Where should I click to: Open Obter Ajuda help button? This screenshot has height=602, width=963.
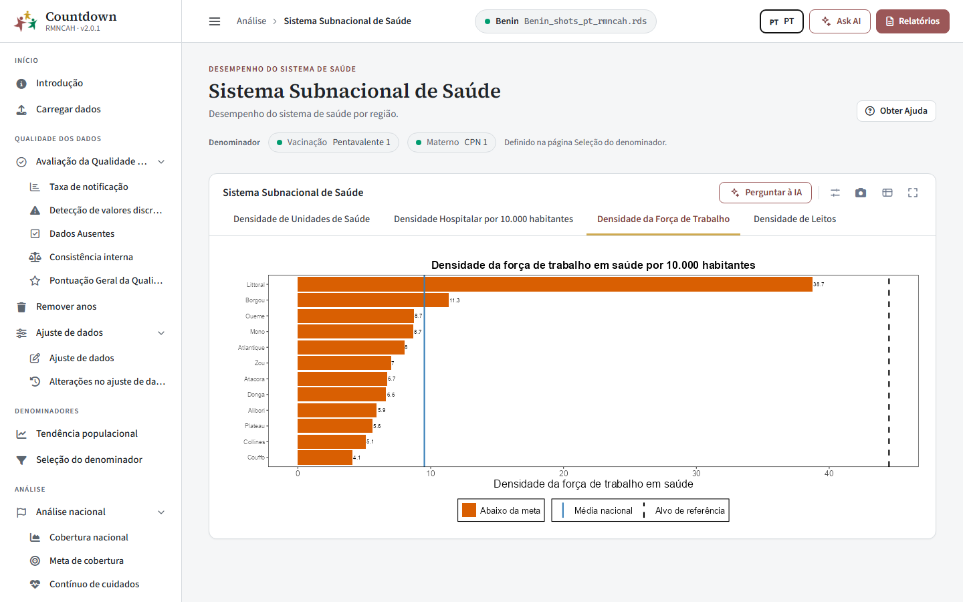point(896,111)
